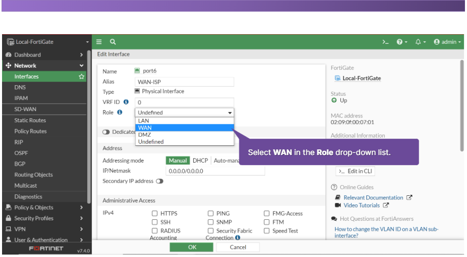Click the star favorite icon beside Interfaces

(81, 76)
